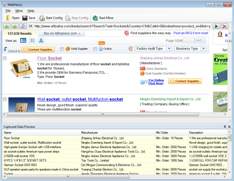Close the Captured Data Preview panel
The width and height of the screenshot is (234, 181).
[229, 127]
